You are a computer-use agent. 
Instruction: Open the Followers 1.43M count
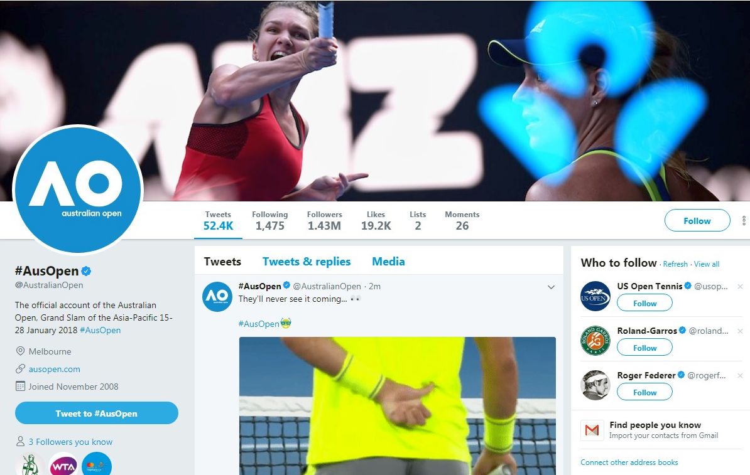point(324,221)
